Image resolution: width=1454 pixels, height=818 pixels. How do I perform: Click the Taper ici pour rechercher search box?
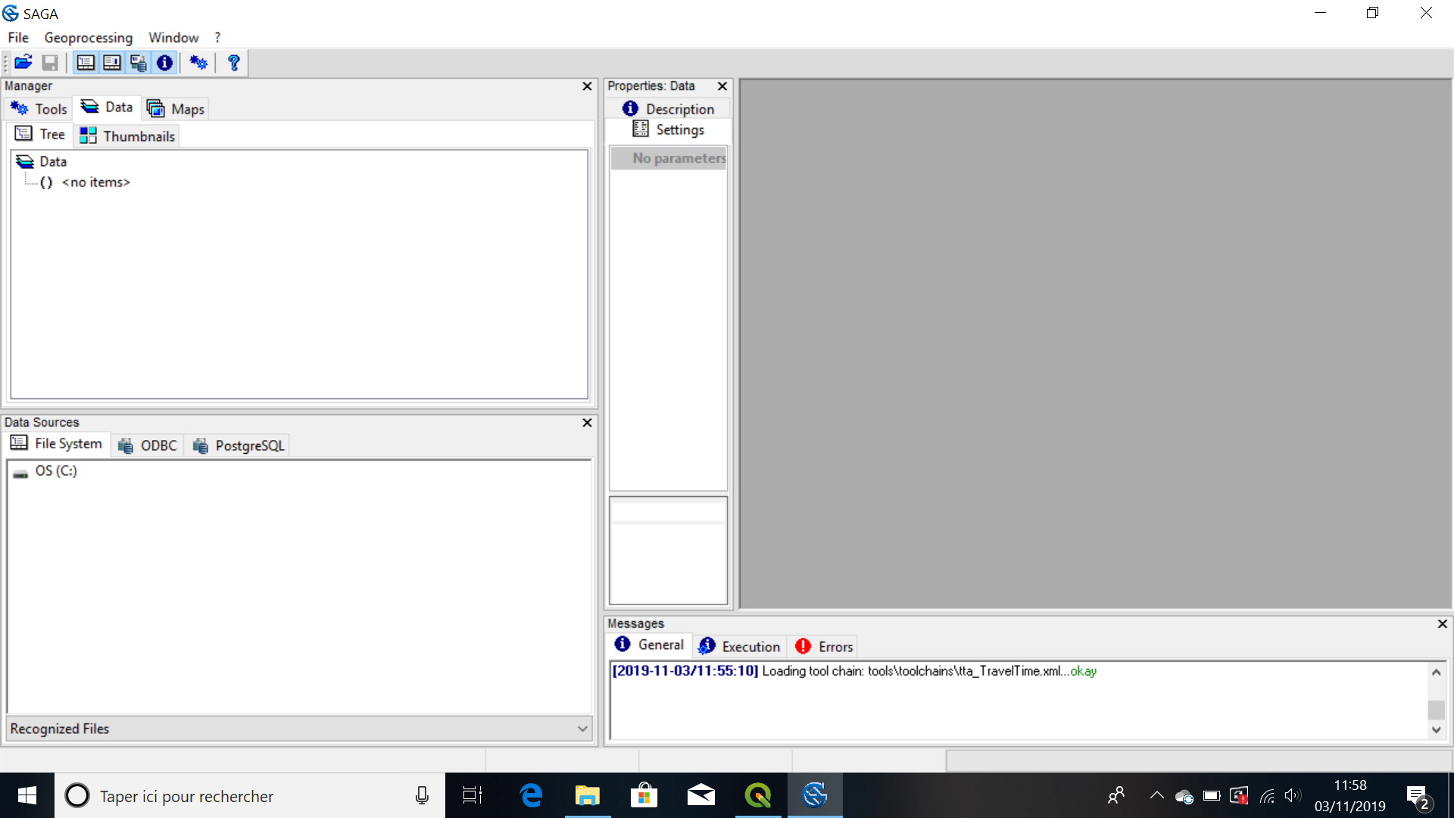(x=250, y=795)
